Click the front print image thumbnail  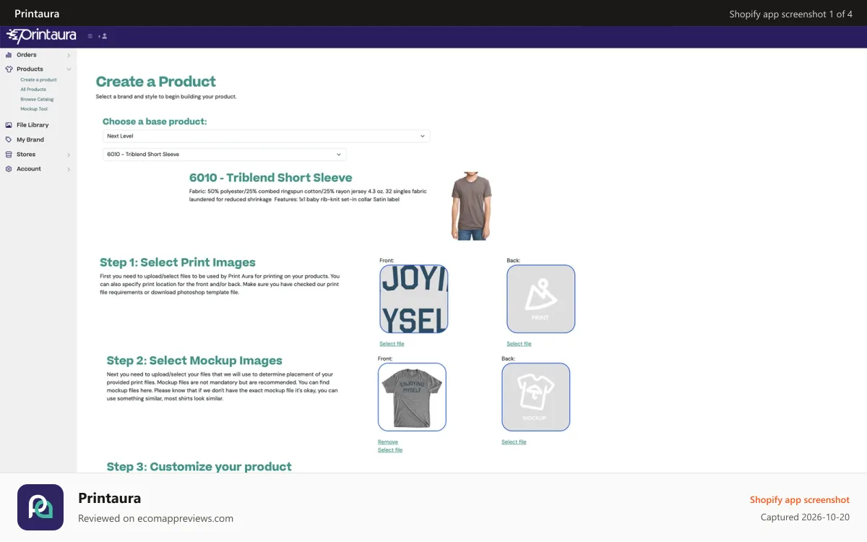[x=414, y=299]
